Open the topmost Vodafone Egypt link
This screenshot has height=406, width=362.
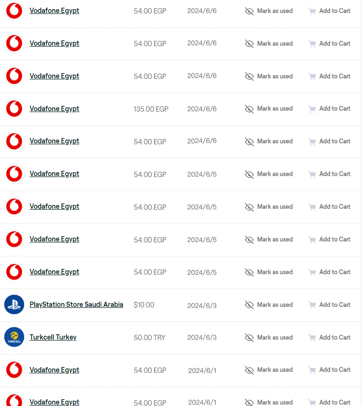pyautogui.click(x=54, y=11)
